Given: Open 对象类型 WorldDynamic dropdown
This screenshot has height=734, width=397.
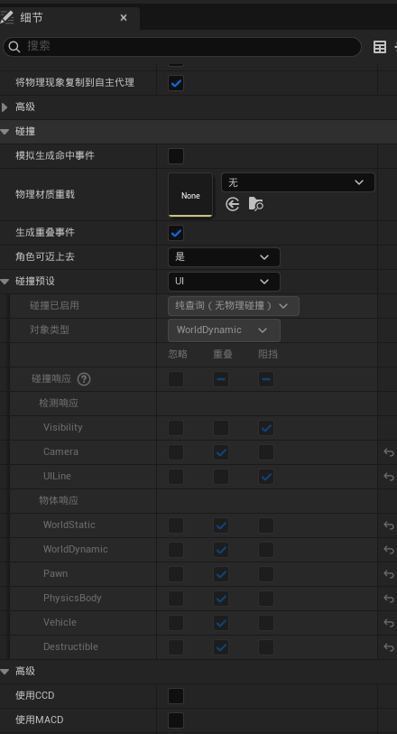Looking at the screenshot, I should click(x=224, y=330).
